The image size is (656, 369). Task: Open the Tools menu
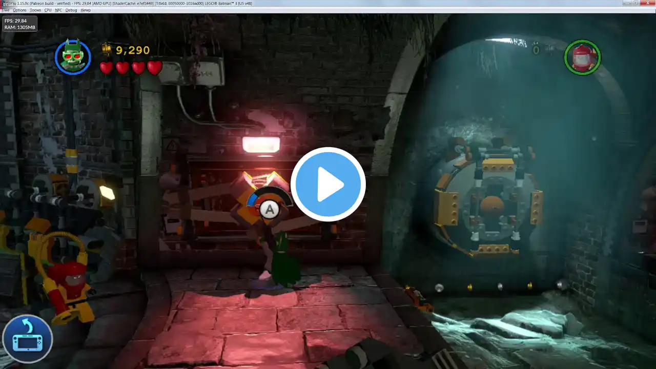point(35,10)
